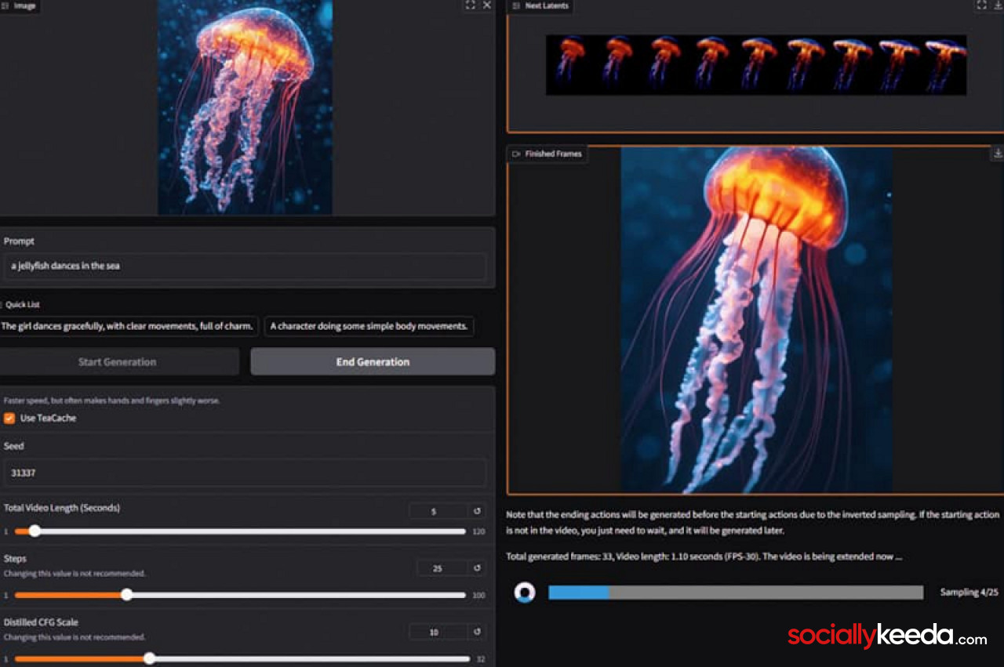Toggle the Use TeaCache checkbox
This screenshot has width=1004, height=667.
(9, 418)
